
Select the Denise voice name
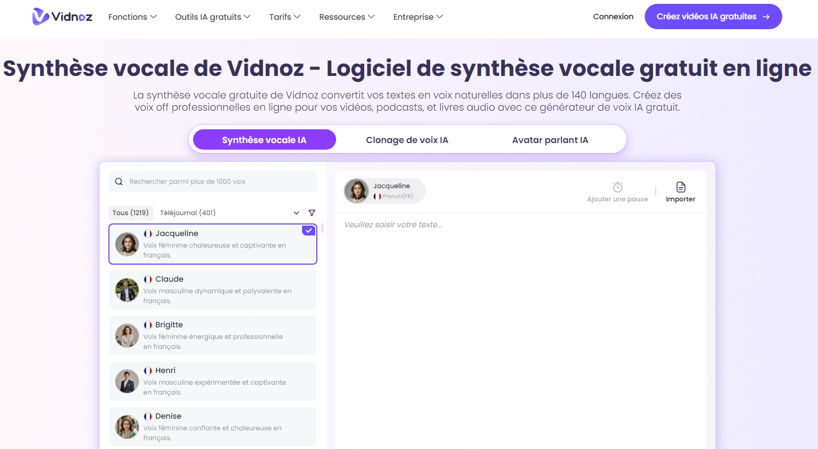coord(168,417)
